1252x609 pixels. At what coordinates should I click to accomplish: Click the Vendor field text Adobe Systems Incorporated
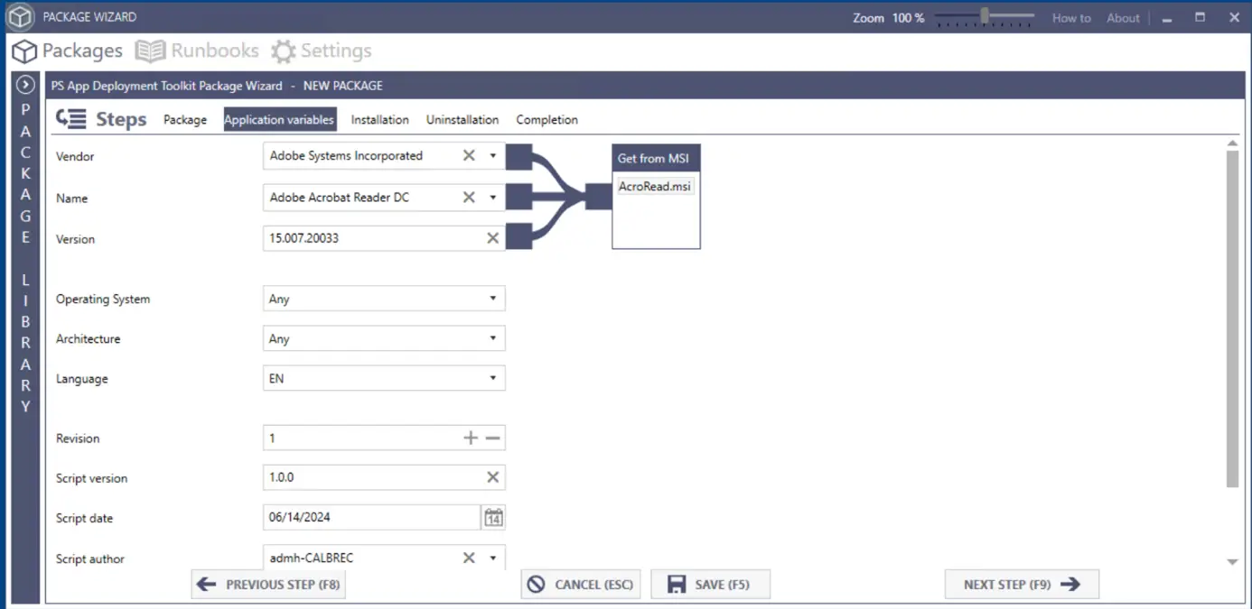point(346,155)
